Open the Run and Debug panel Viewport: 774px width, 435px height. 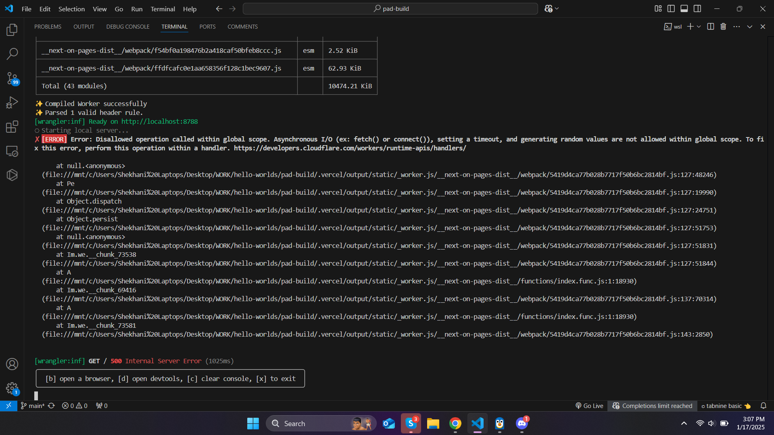12,102
